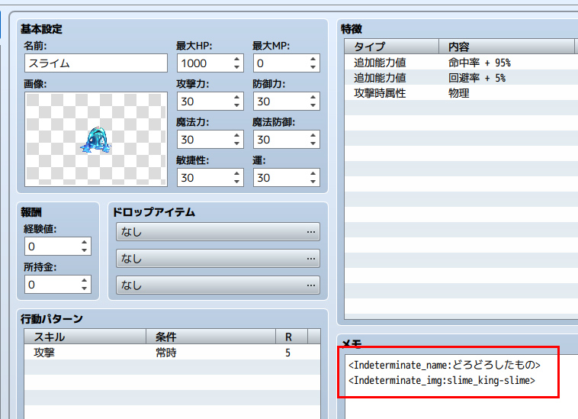Screen dimensions: 578x419
Task: Decrease the 魔法防御 value with down arrow
Action: pos(313,144)
